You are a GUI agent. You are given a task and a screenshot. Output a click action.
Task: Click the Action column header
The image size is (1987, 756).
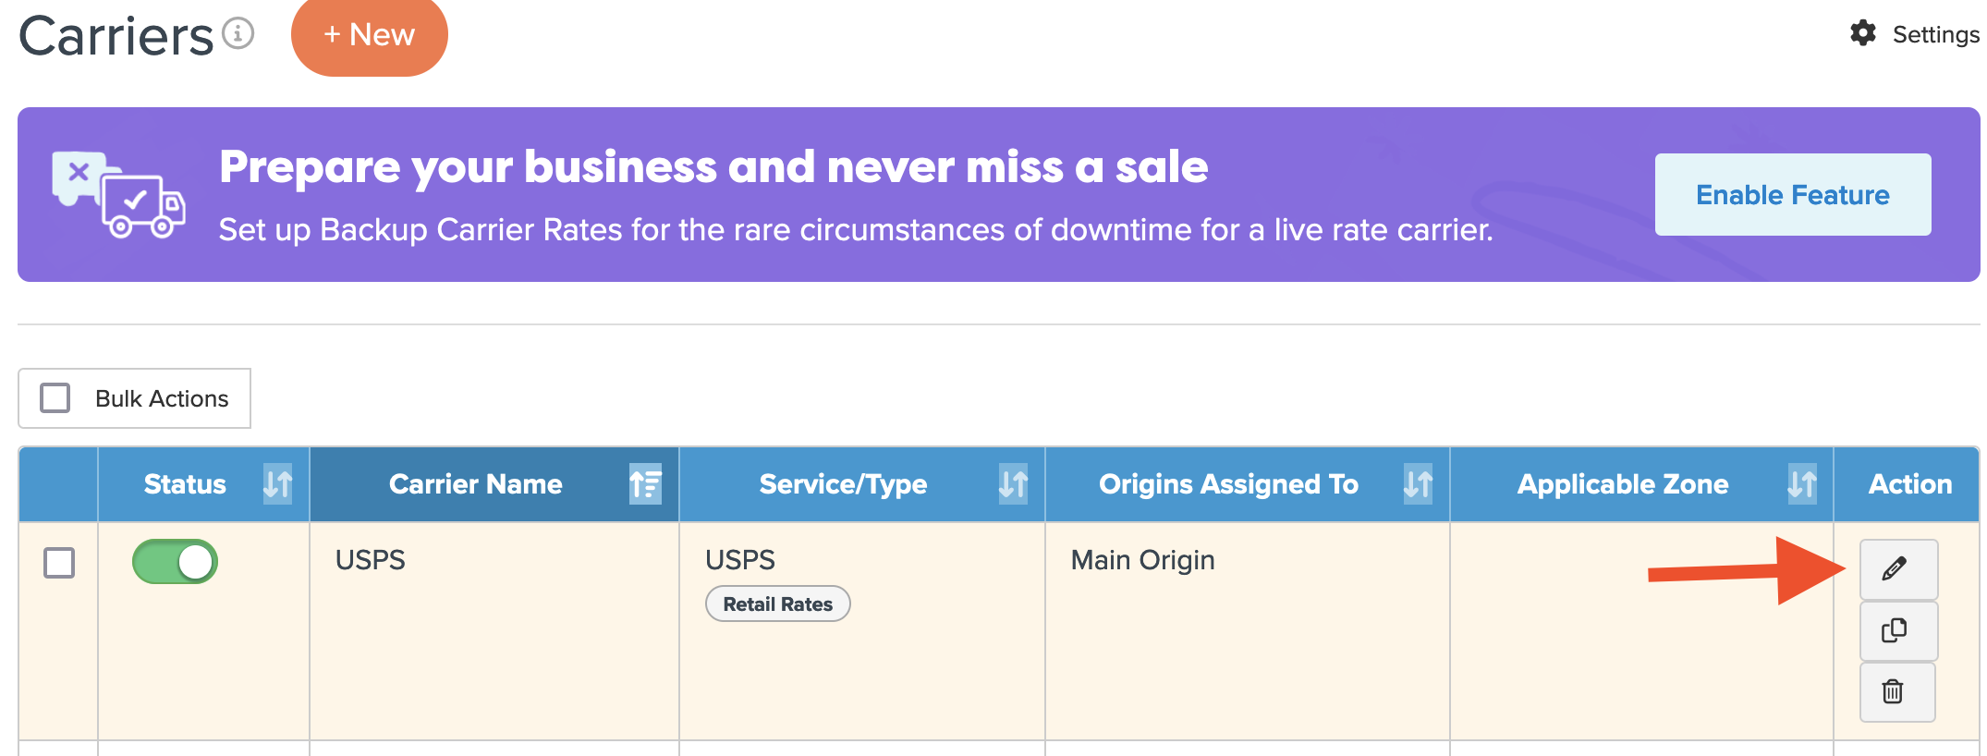[1909, 483]
